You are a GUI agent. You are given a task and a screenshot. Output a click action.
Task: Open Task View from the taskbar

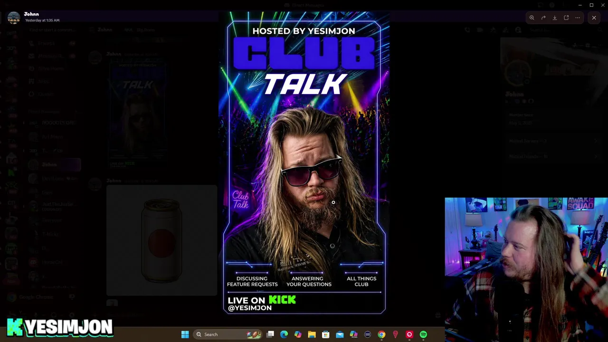[x=270, y=334]
